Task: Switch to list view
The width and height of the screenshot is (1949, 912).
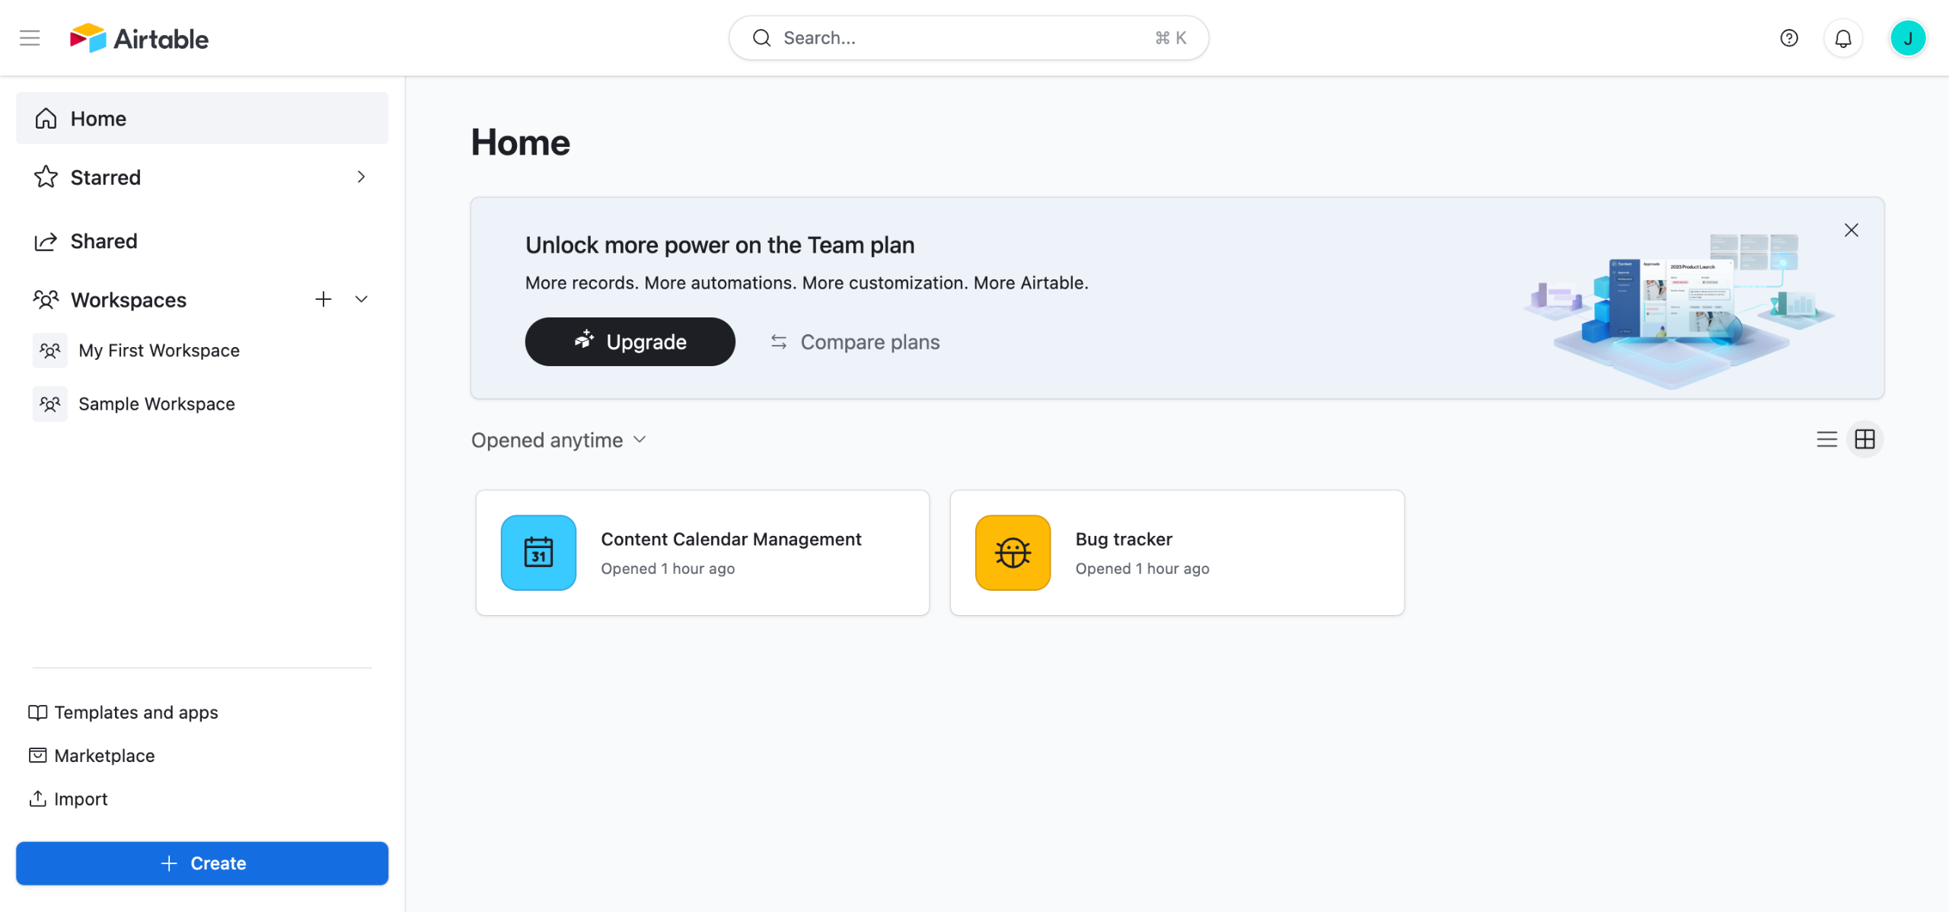Action: click(1826, 439)
